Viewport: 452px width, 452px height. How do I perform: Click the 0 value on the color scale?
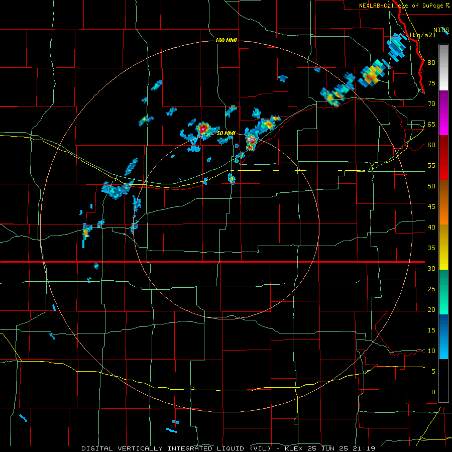click(x=433, y=392)
